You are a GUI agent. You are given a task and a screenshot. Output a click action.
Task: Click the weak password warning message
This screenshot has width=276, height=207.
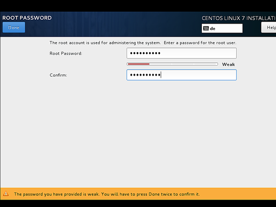107,194
